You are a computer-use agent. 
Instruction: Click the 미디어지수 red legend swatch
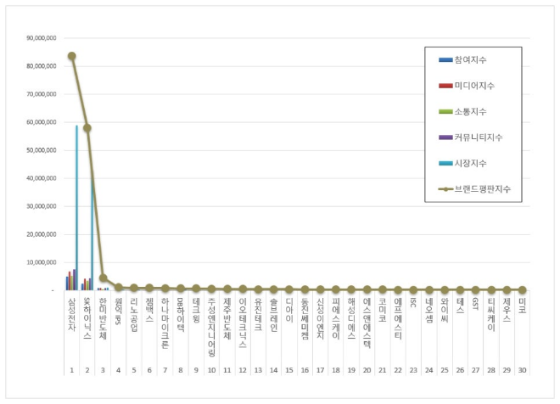[445, 86]
